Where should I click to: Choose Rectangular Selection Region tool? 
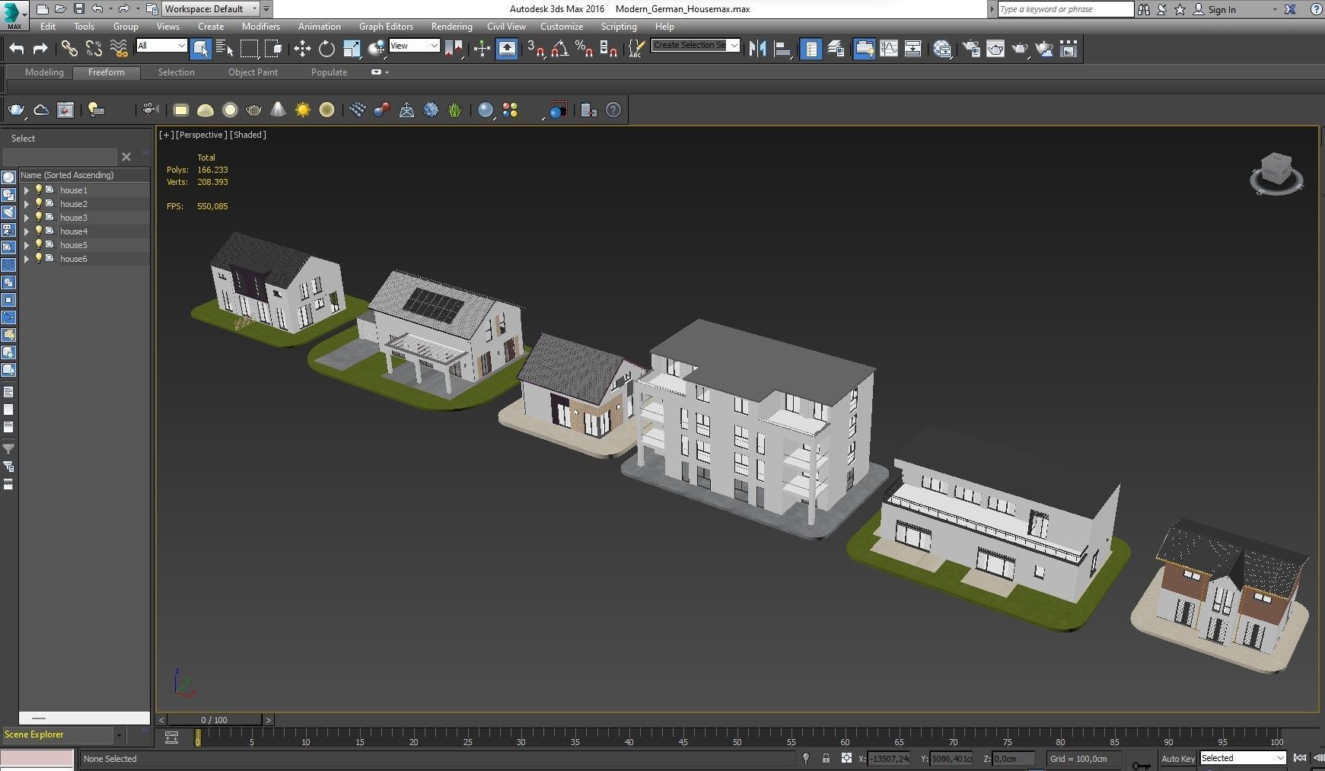click(249, 49)
